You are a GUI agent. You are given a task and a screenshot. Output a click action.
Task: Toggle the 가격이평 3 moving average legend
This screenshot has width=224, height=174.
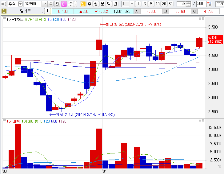click(x=36, y=20)
